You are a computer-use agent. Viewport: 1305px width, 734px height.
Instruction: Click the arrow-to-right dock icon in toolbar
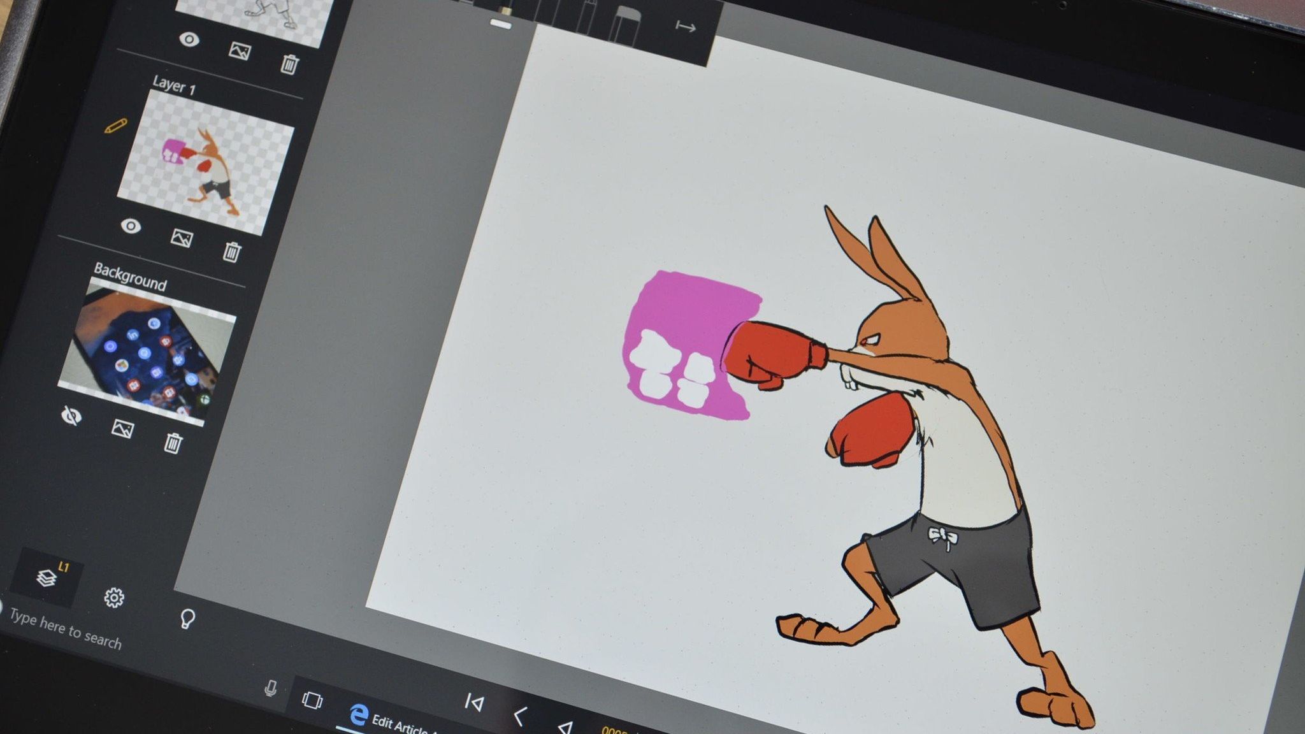point(685,27)
